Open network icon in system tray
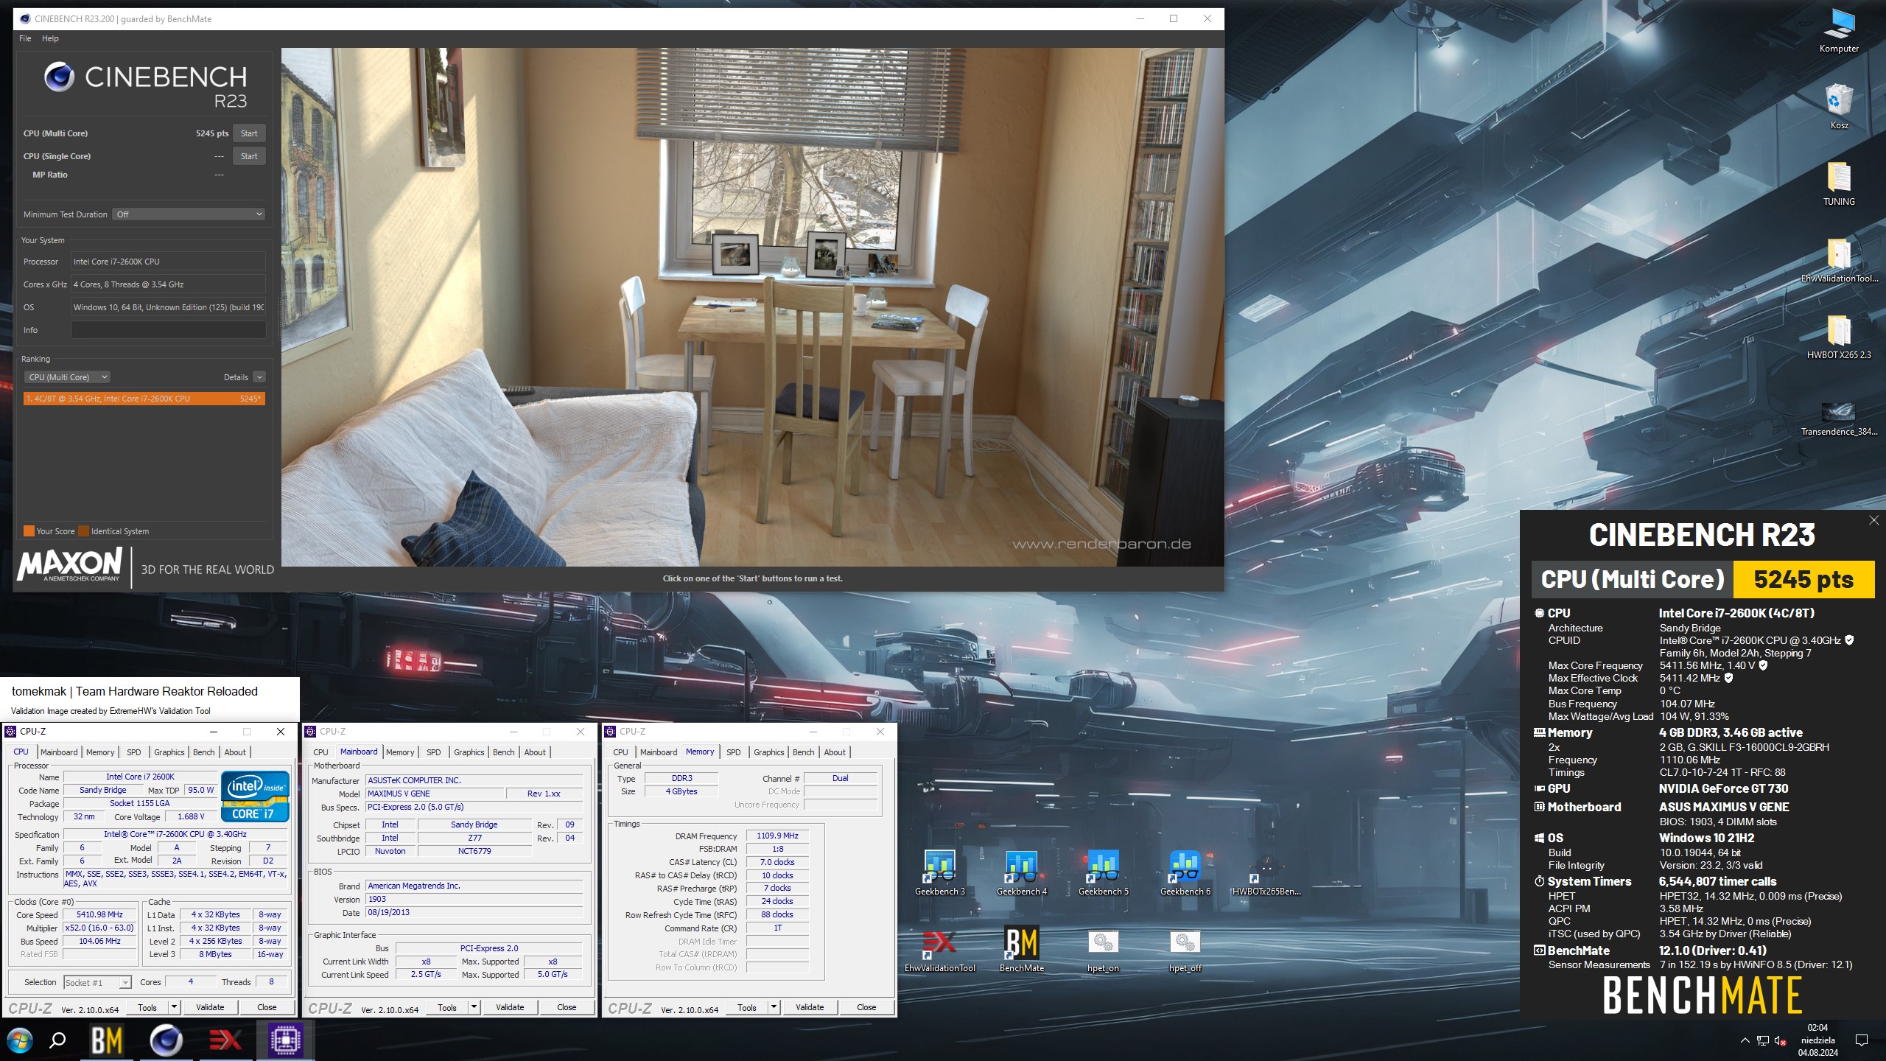The width and height of the screenshot is (1886, 1061). pos(1762,1040)
